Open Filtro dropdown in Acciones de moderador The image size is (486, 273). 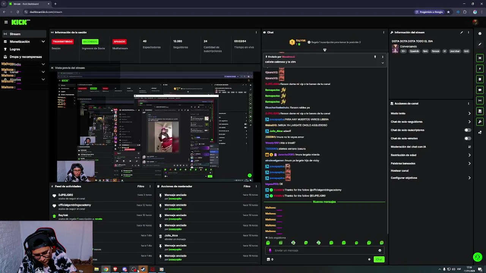(x=247, y=187)
